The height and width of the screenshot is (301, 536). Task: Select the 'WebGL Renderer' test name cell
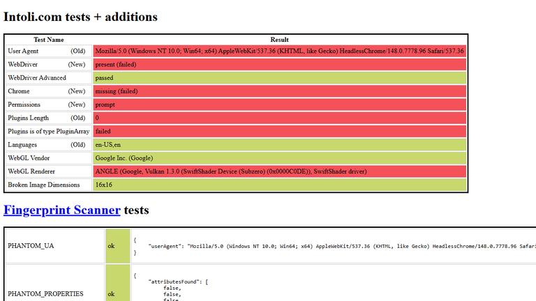49,171
